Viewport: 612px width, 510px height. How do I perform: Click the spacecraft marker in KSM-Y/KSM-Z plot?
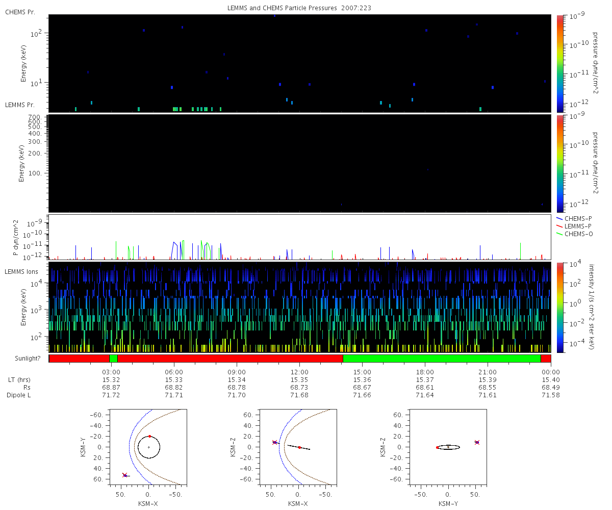(x=477, y=442)
